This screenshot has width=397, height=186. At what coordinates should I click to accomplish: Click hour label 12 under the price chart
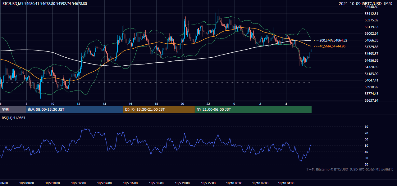pyautogui.click(x=79, y=104)
